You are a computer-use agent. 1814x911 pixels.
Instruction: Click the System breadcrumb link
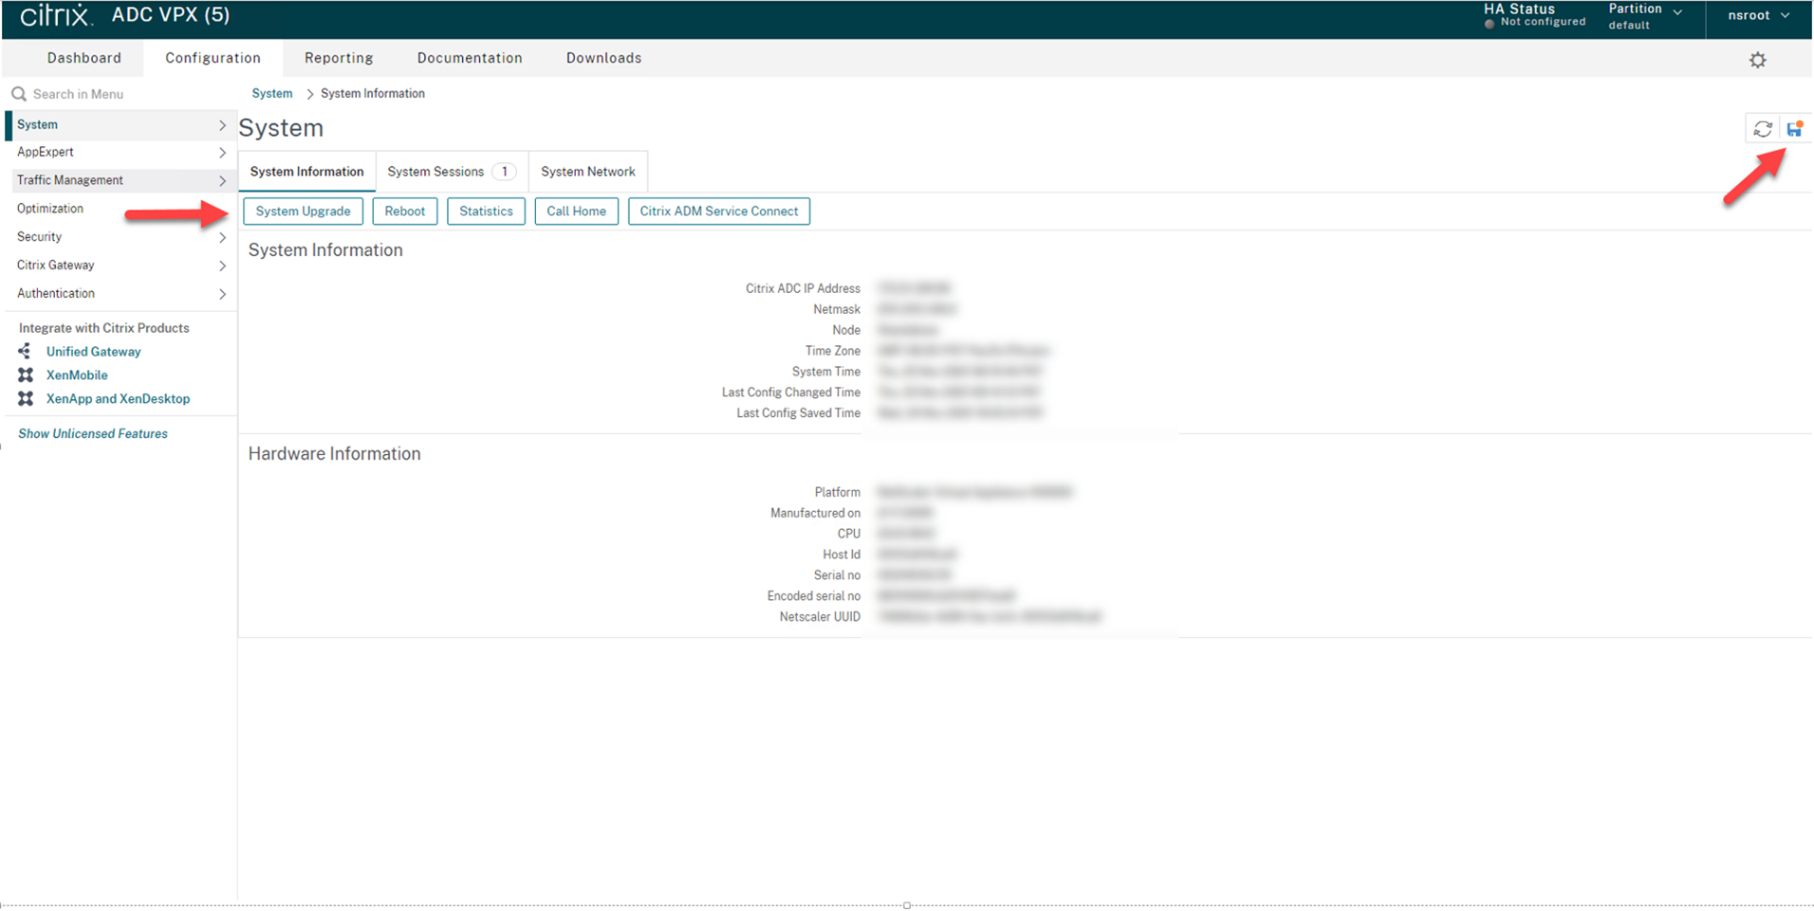272,93
